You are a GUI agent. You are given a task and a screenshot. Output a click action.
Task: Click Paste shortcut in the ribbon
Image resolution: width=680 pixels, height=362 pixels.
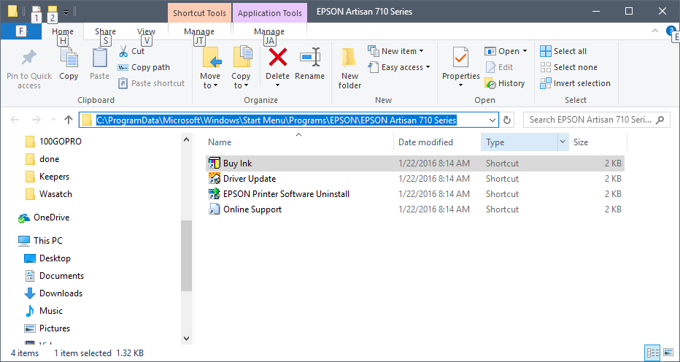(152, 83)
